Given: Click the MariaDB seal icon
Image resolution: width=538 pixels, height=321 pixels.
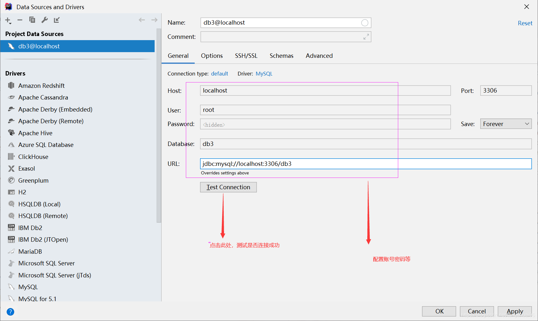Looking at the screenshot, I should pyautogui.click(x=11, y=251).
